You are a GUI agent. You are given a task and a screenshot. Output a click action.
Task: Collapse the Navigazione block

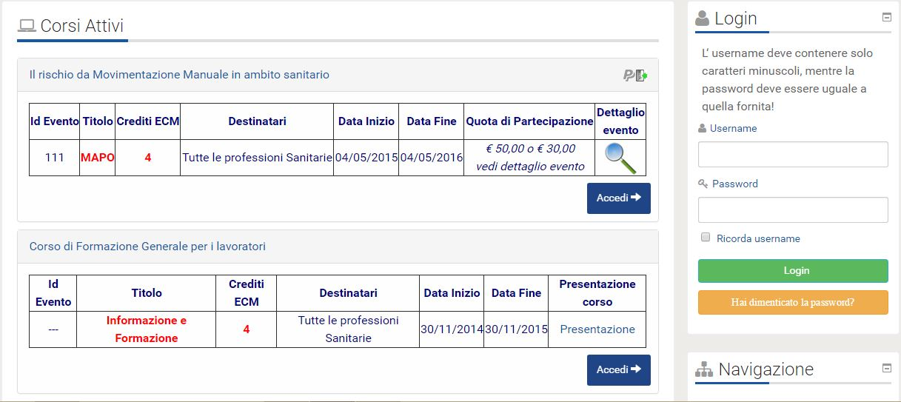tap(887, 368)
